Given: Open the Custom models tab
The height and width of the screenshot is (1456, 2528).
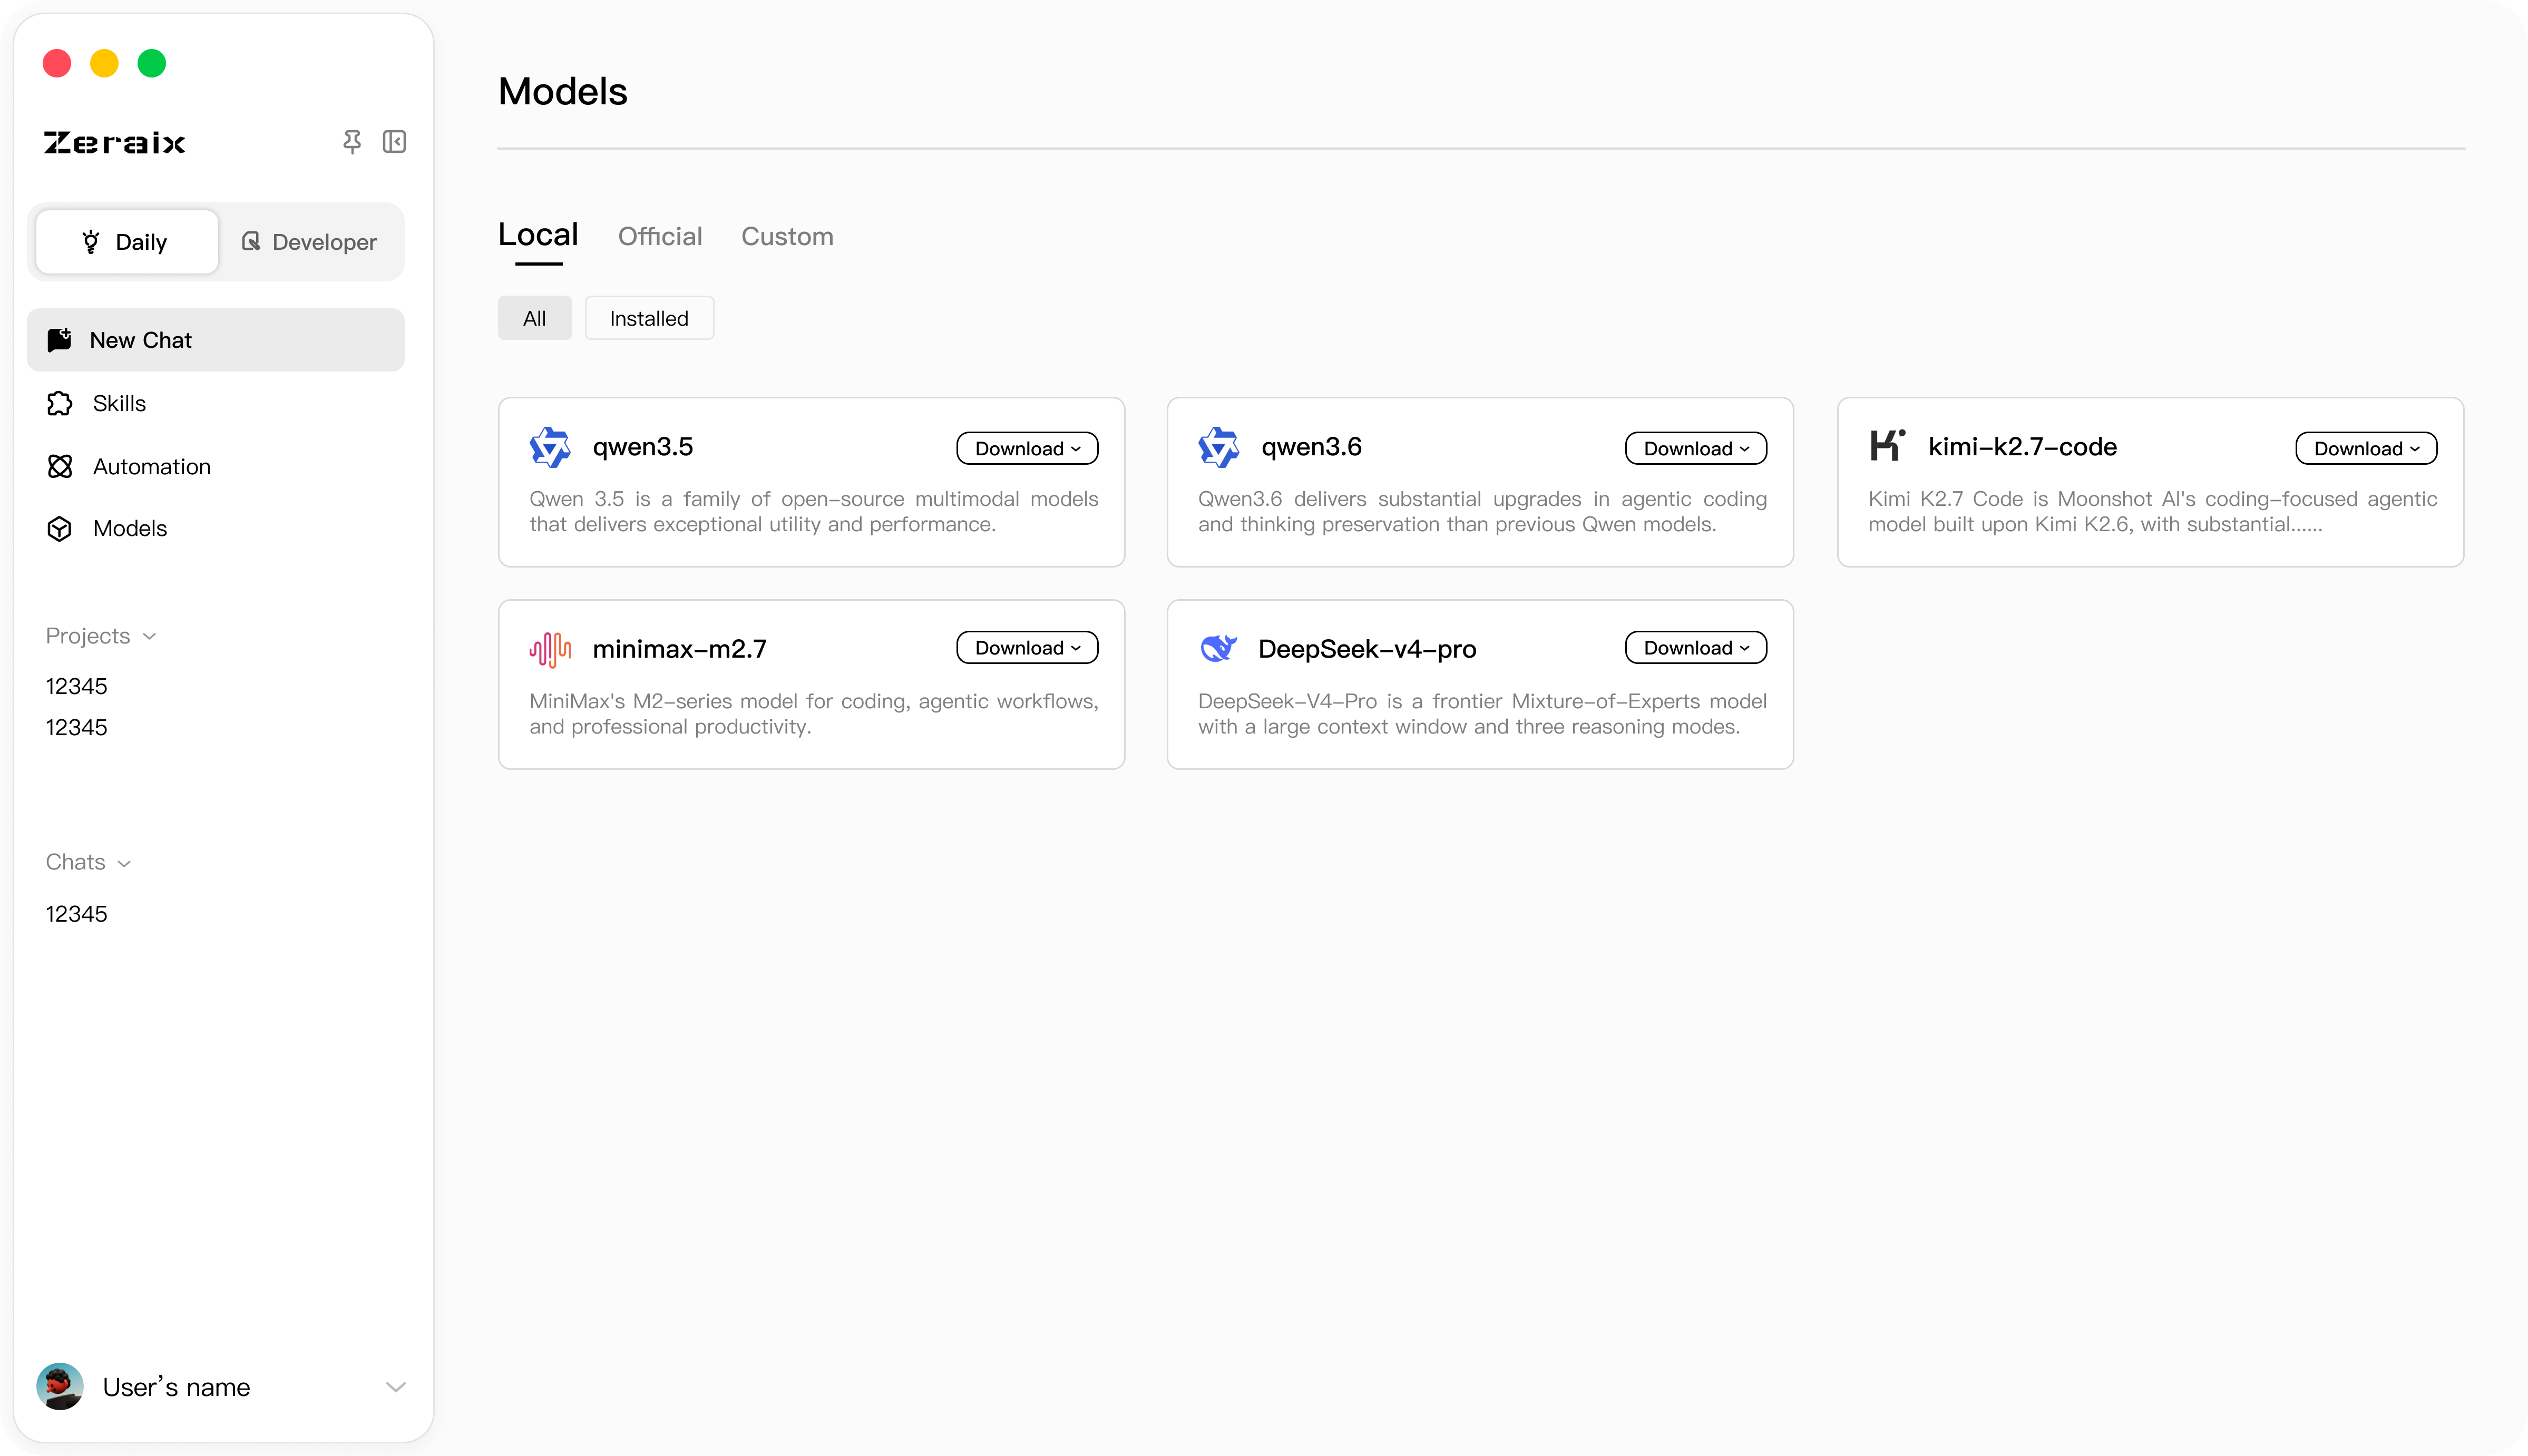Looking at the screenshot, I should (x=787, y=236).
